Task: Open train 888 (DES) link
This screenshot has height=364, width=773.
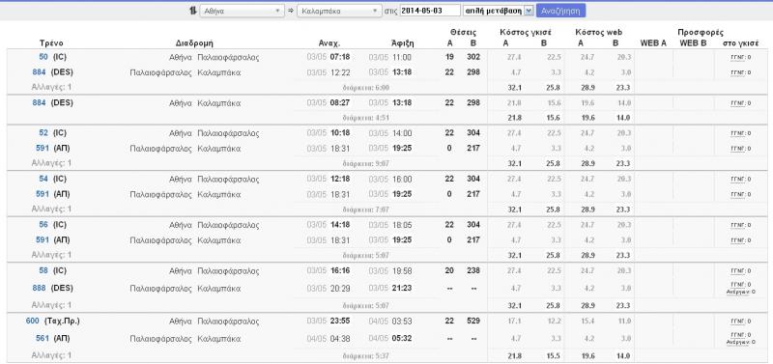Action: tap(39, 288)
